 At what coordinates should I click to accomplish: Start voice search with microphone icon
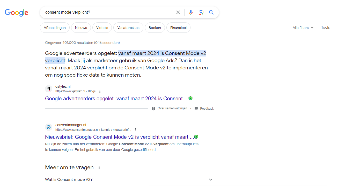point(191,12)
